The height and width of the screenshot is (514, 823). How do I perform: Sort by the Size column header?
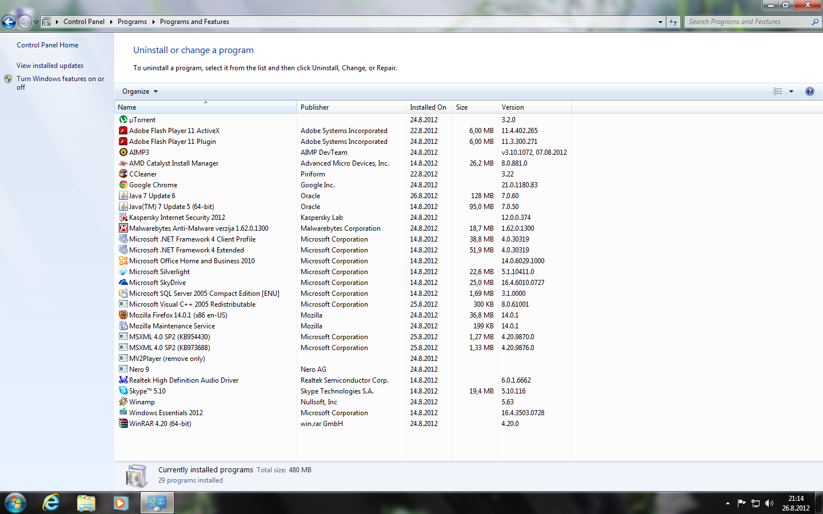pos(475,107)
